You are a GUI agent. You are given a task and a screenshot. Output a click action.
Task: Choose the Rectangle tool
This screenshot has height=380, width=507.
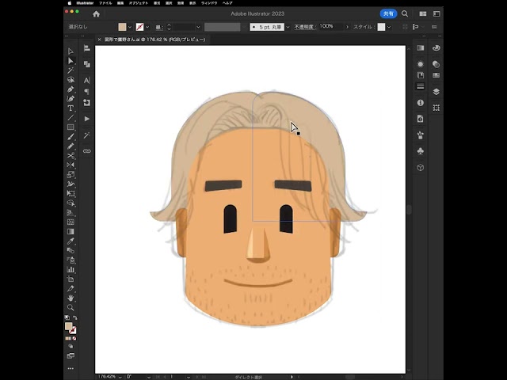coord(71,127)
